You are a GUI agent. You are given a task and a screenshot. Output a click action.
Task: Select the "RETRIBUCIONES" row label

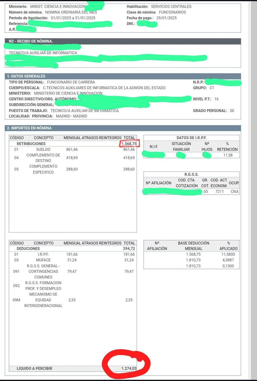click(x=31, y=144)
